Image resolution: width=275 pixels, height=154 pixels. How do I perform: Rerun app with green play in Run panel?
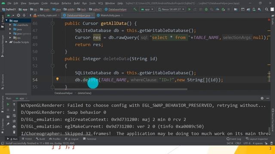click(x=8, y=104)
